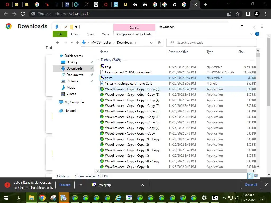Open Customize Quick Access Toolbar dropdown

pos(76,27)
